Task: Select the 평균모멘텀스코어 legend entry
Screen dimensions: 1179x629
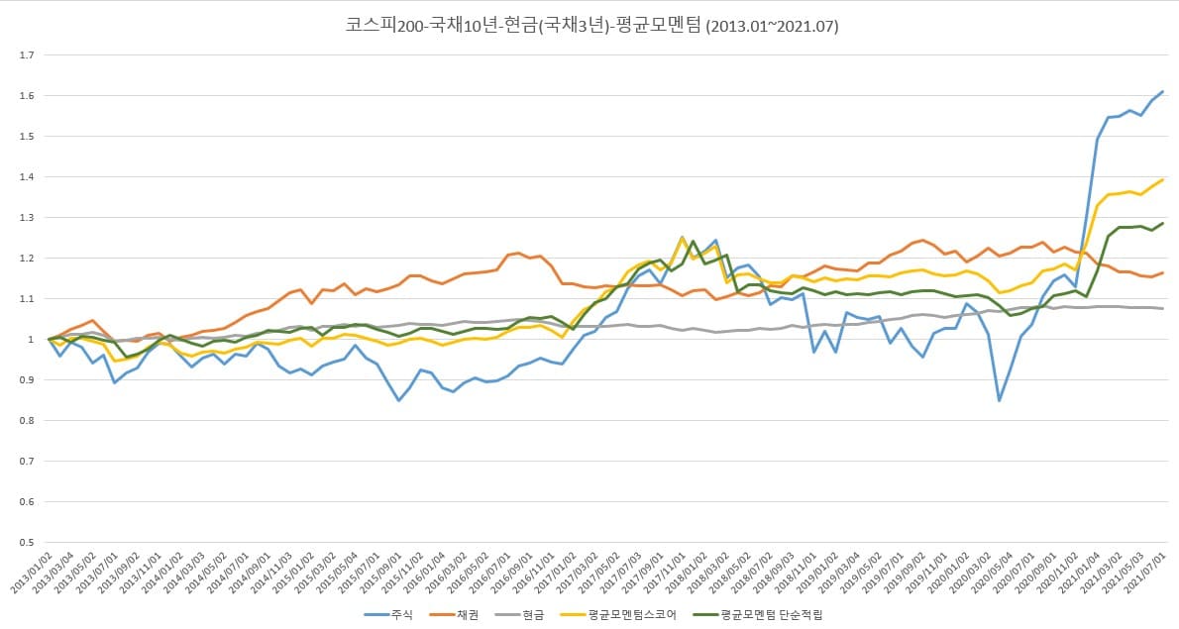Action: click(632, 615)
